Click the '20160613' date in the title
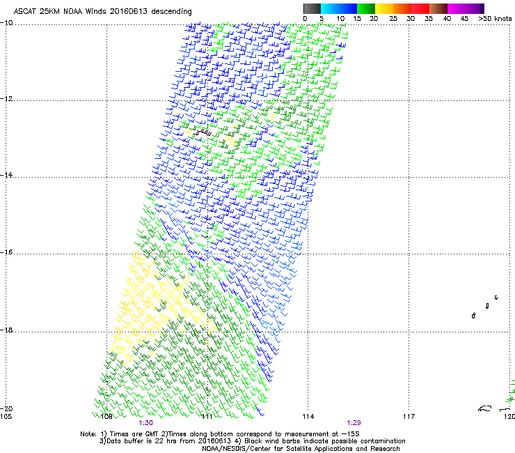515x453 pixels. point(129,11)
